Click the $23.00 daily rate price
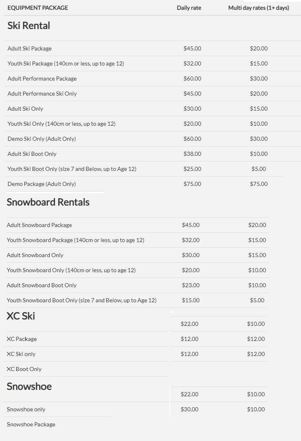 pos(191,285)
